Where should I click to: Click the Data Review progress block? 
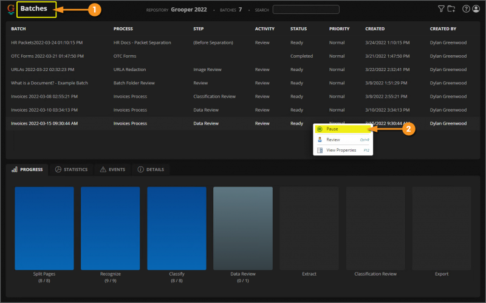pyautogui.click(x=242, y=227)
